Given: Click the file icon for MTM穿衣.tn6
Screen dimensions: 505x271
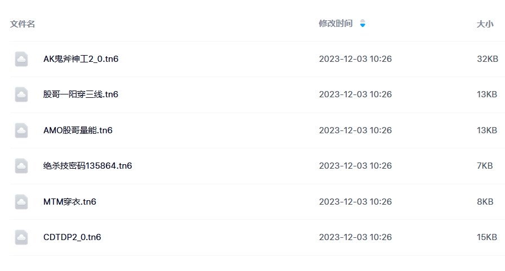Looking at the screenshot, I should click(x=21, y=201).
